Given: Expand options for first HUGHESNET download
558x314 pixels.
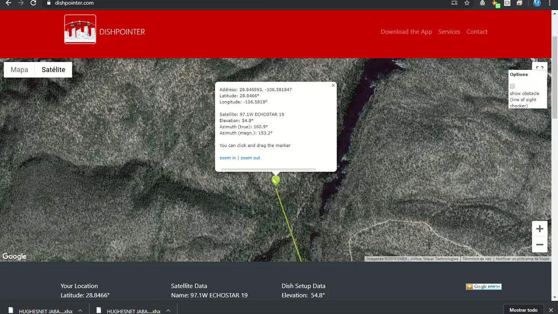Looking at the screenshot, I should 80,311.
